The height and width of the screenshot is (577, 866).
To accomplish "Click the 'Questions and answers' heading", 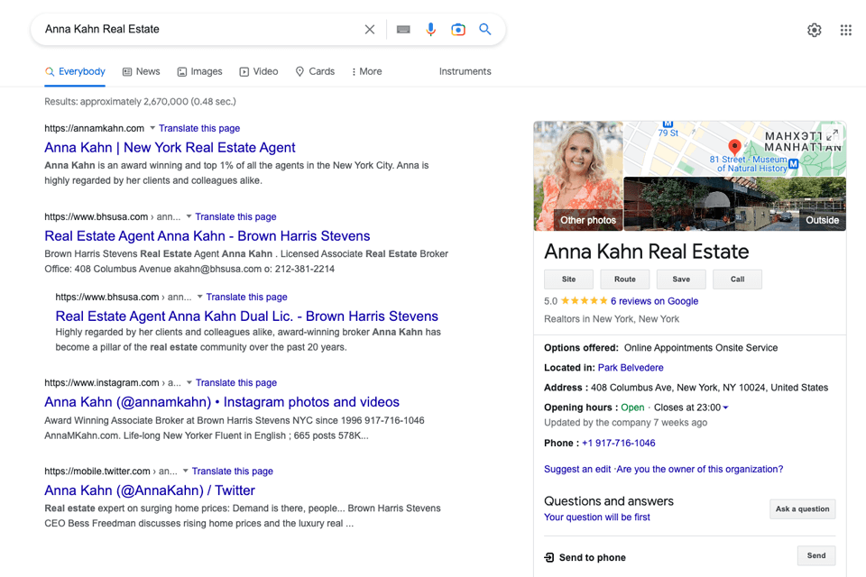I will 609,500.
